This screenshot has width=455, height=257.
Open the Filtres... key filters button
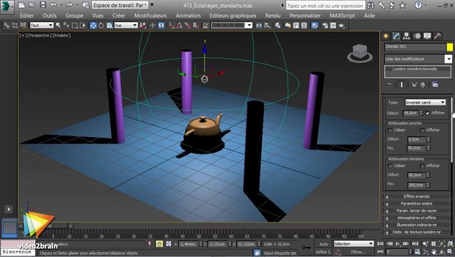pos(358,252)
